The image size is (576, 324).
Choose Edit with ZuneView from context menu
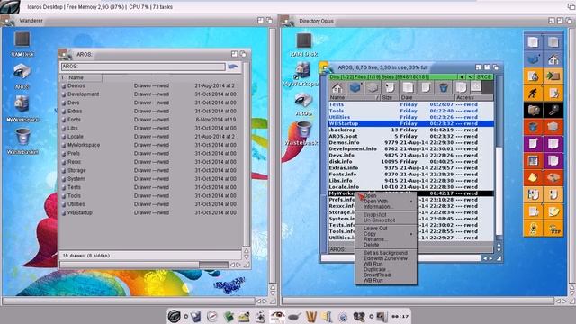[x=386, y=258]
